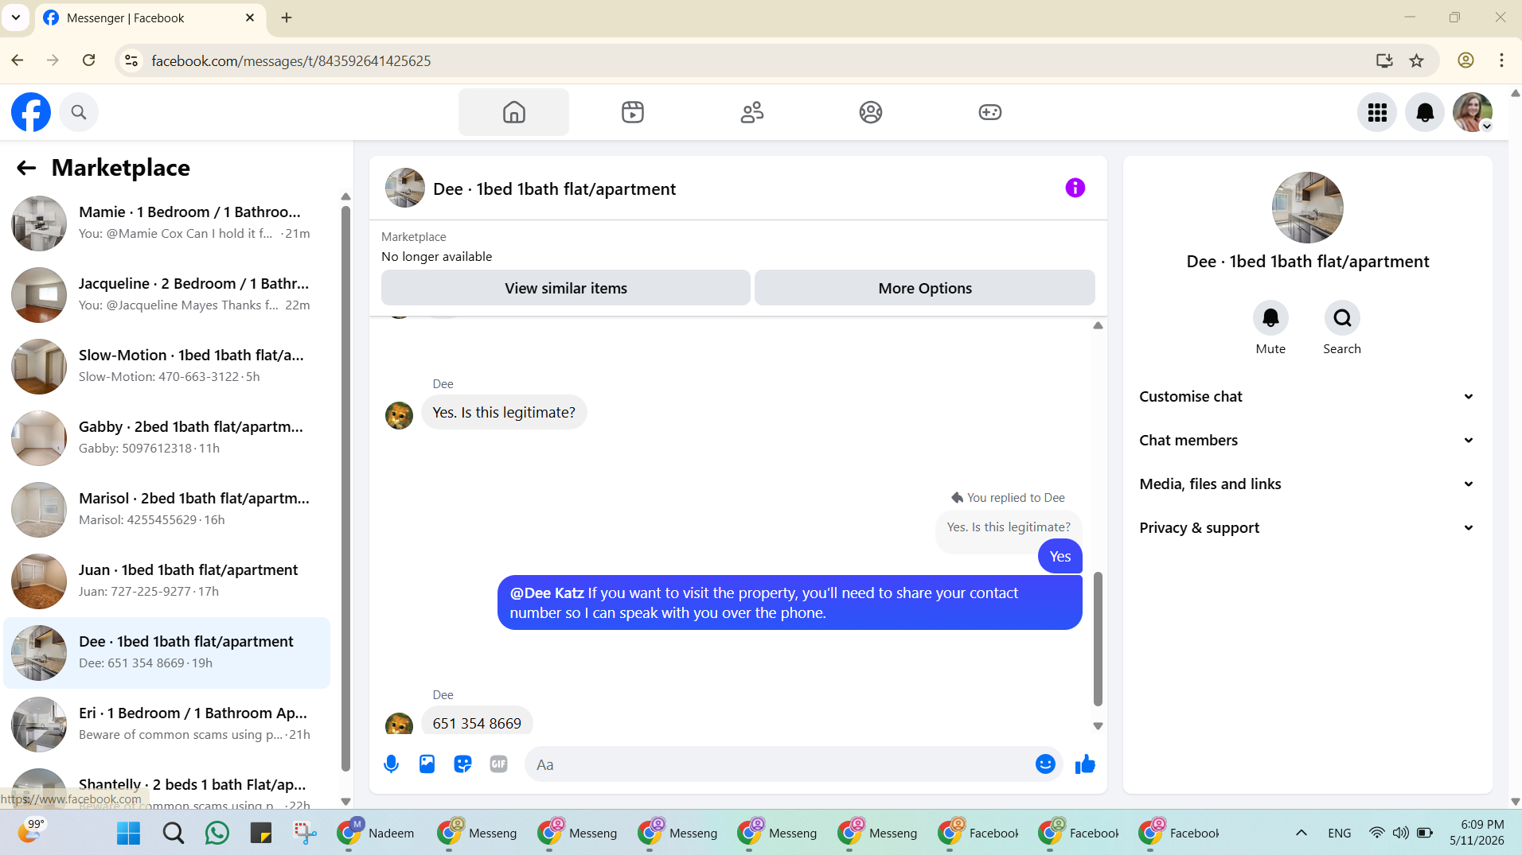Open Juan 1bed 1bath conversation
The height and width of the screenshot is (855, 1522).
(167, 581)
